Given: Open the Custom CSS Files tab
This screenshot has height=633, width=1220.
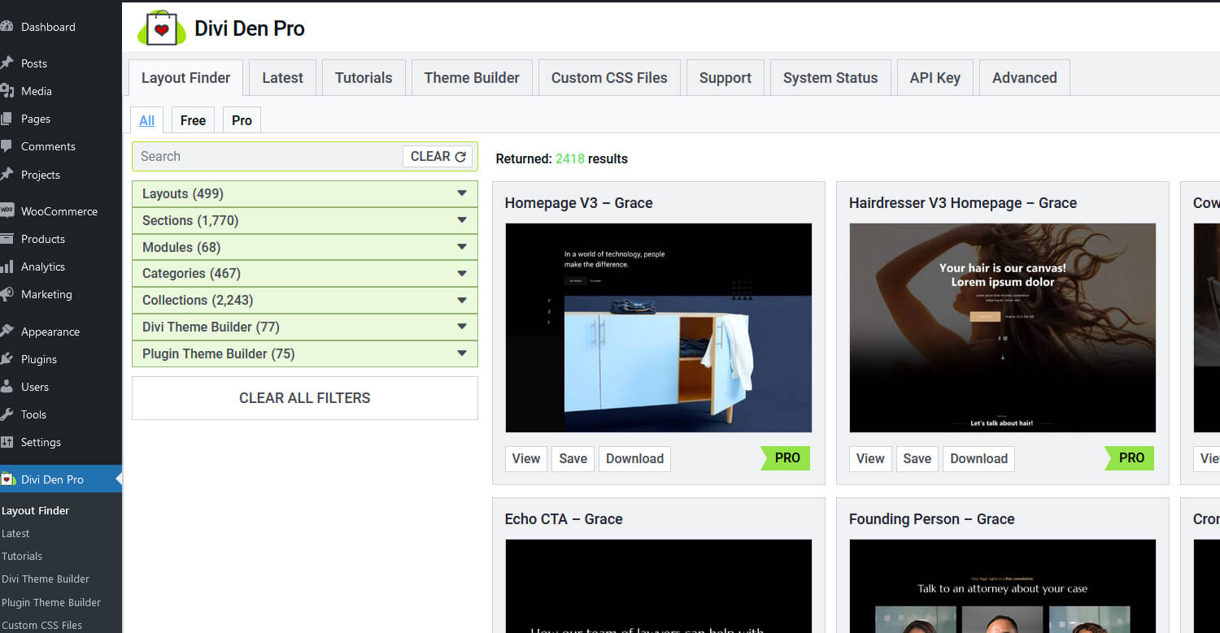Looking at the screenshot, I should point(609,78).
